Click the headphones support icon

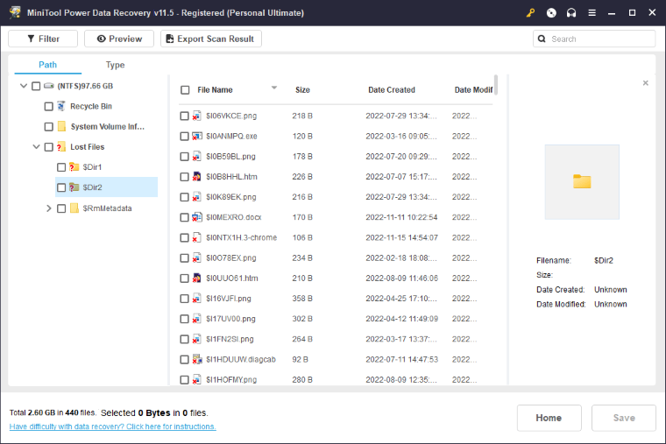point(571,13)
